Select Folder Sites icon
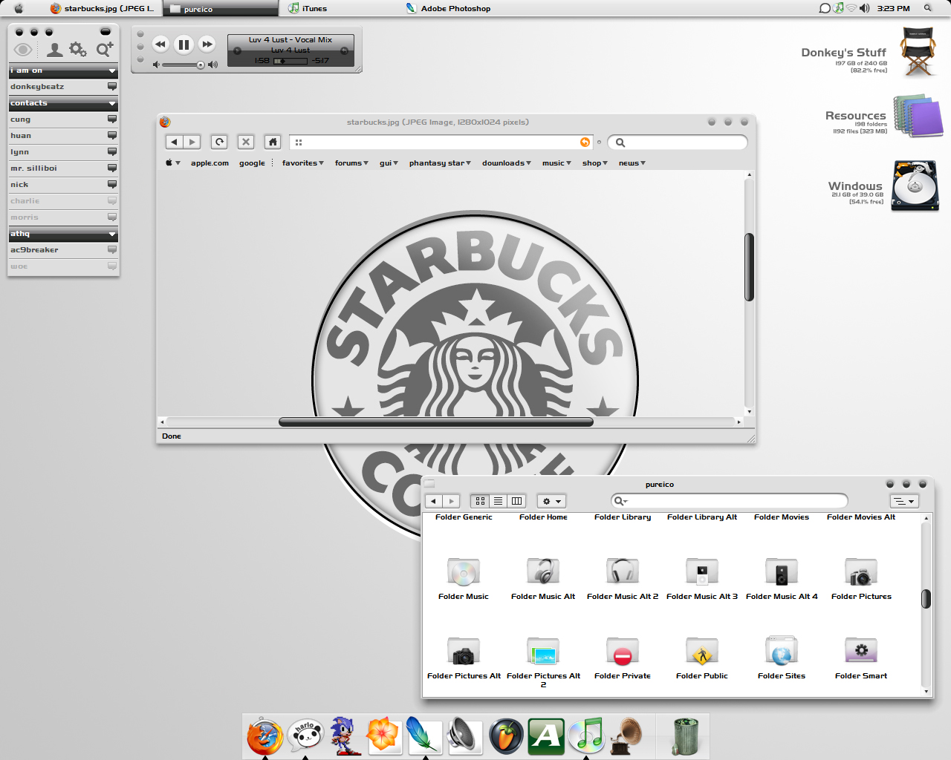 point(782,651)
